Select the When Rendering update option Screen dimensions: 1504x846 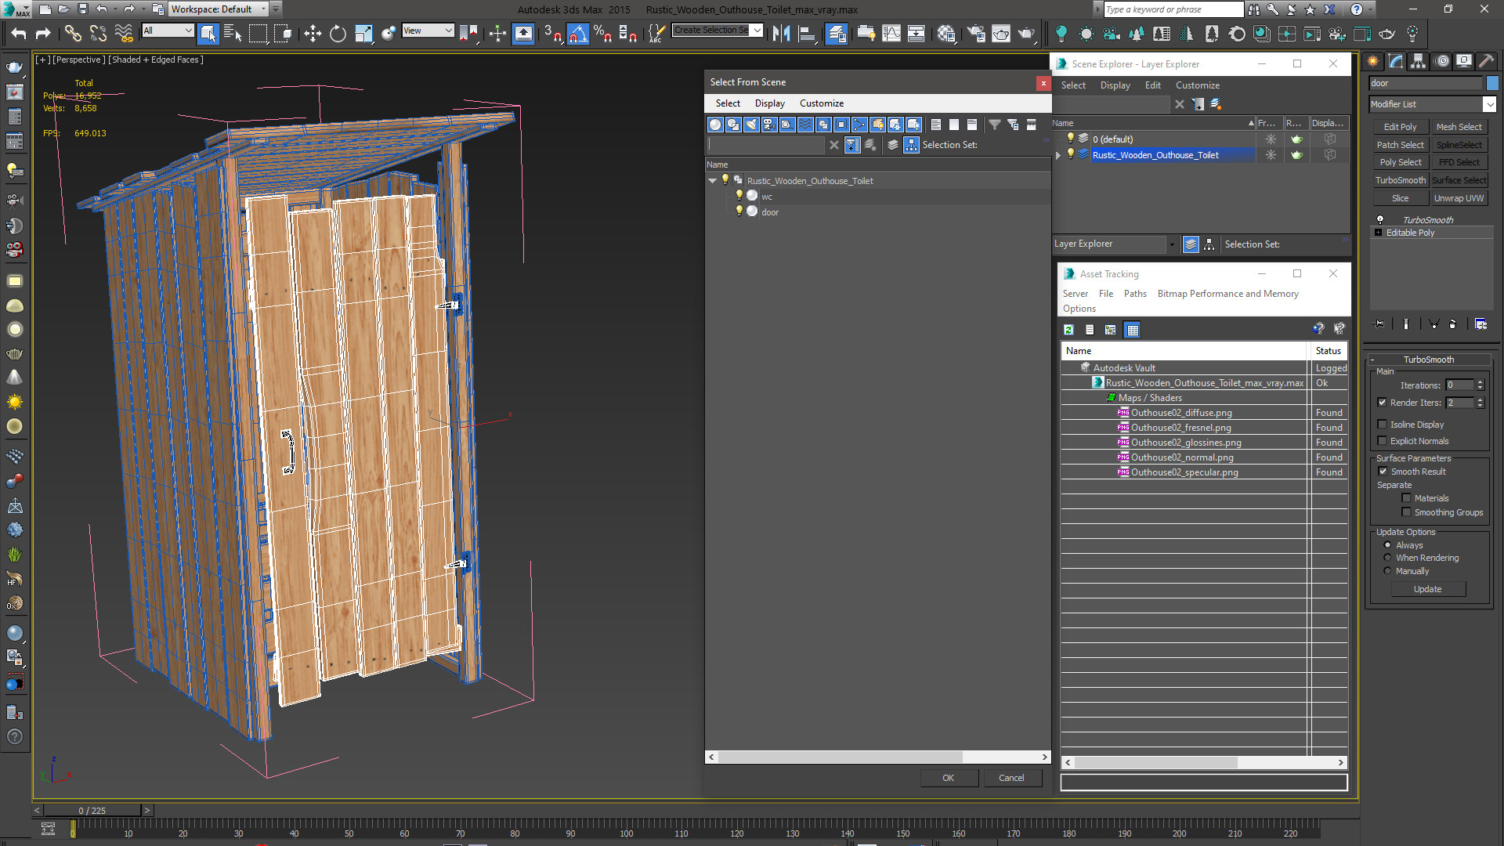point(1388,558)
